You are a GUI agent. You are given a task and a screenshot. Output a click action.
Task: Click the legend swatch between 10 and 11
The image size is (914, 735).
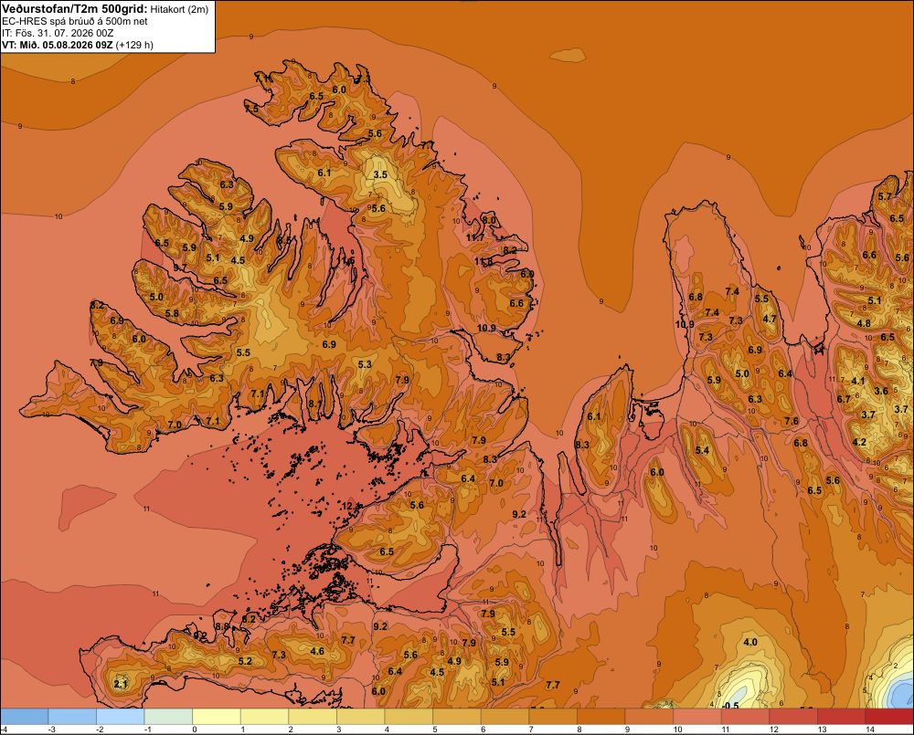click(697, 717)
